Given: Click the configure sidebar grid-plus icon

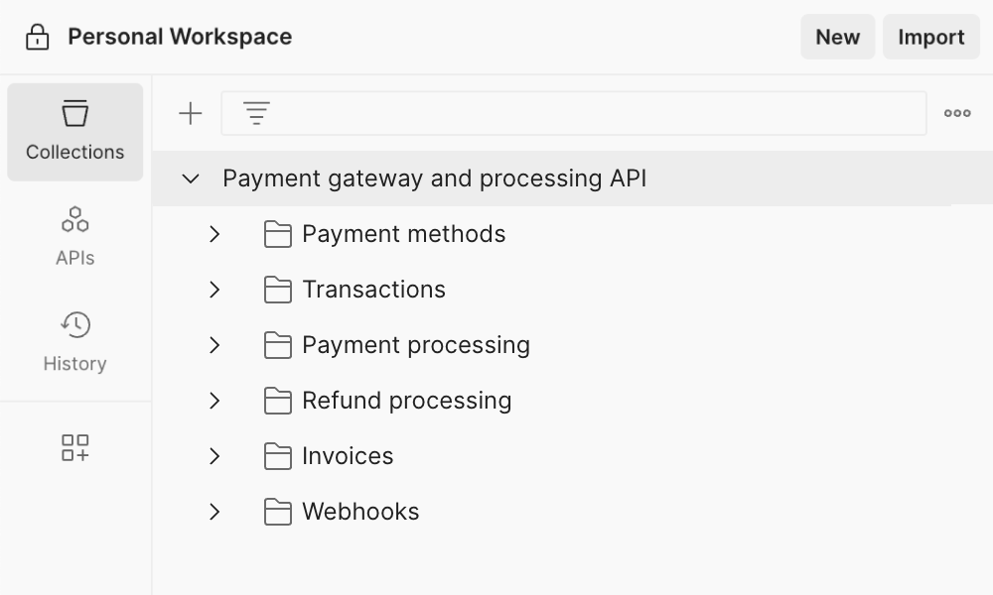Looking at the screenshot, I should tap(75, 447).
